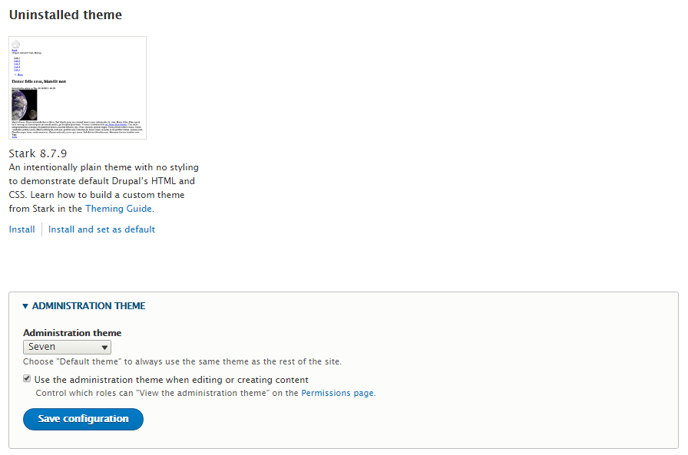Click the 'Use the administration theme when editing' label
The image size is (688, 455).
(171, 380)
